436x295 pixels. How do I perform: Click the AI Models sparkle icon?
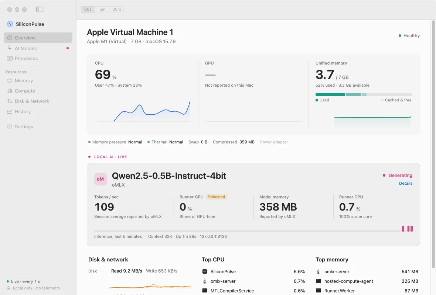tap(10, 48)
